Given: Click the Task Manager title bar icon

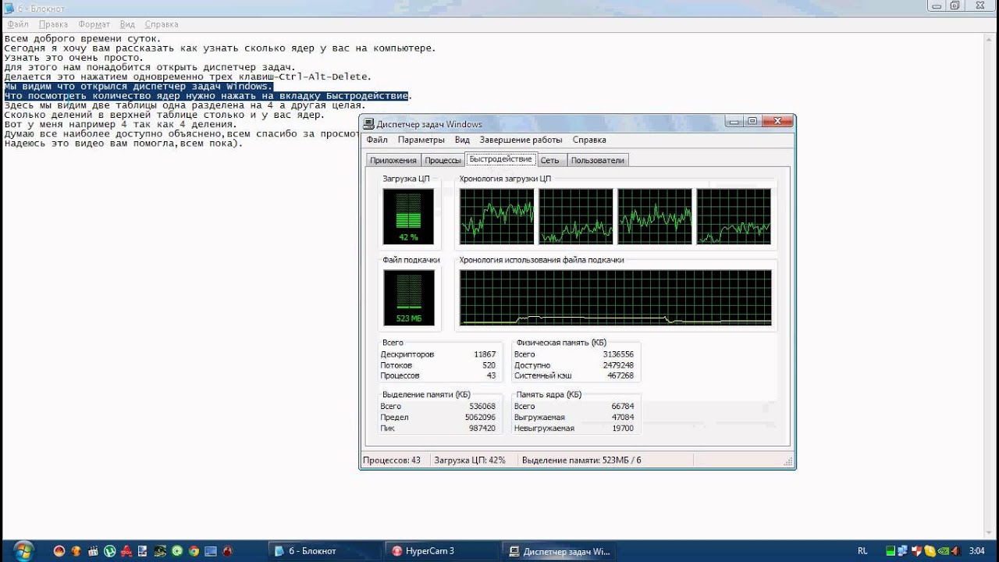Looking at the screenshot, I should coord(369,124).
